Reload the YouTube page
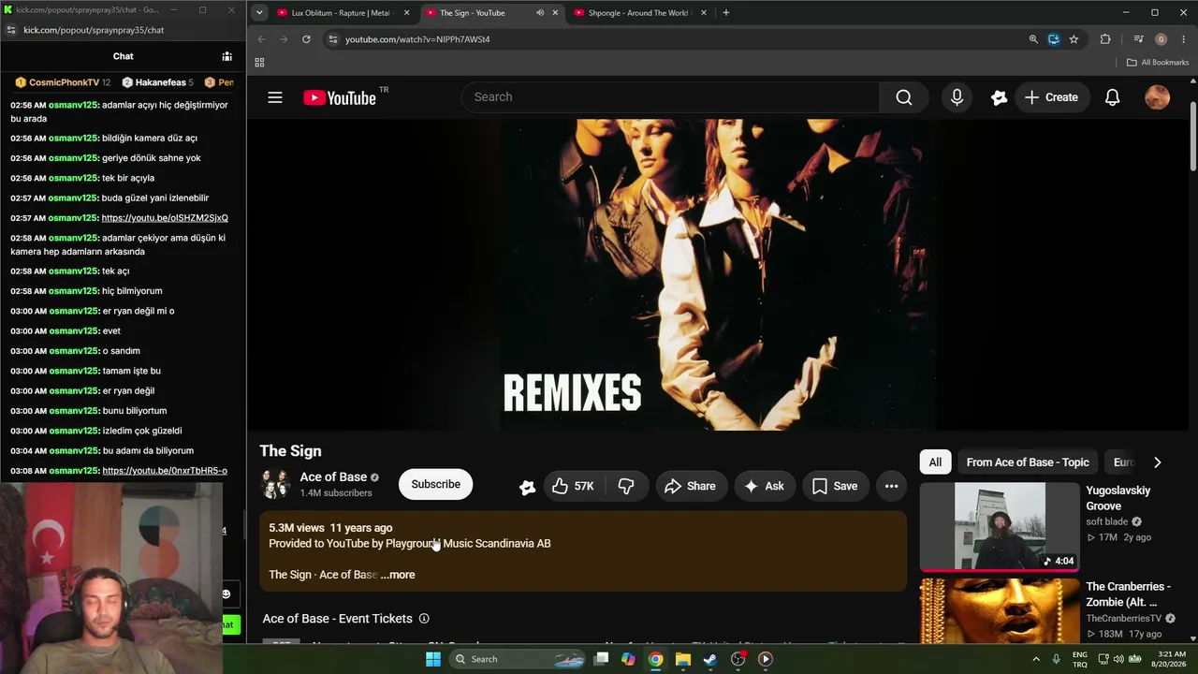 tap(306, 39)
